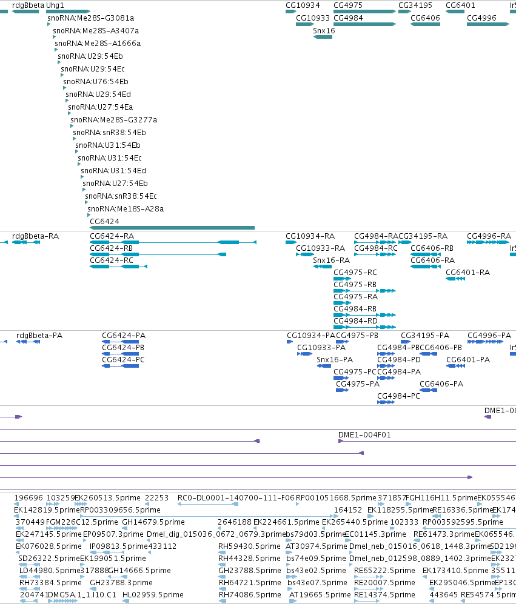
Task: Click snoRNA:Me28S-A1666a label
Action: click(x=98, y=44)
